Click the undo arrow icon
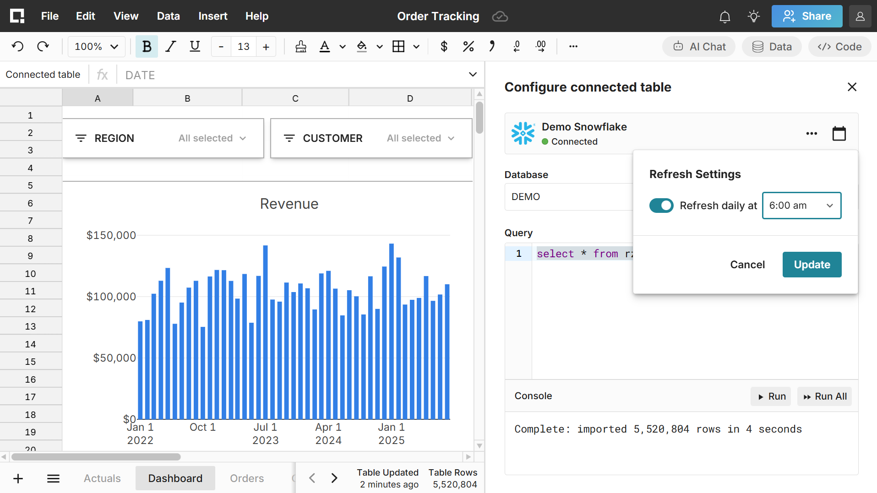Viewport: 877px width, 493px height. point(18,46)
